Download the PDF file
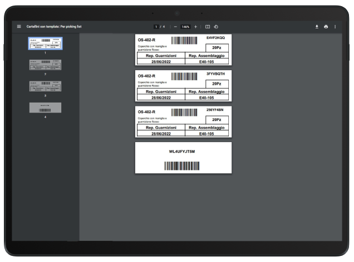Image resolution: width=354 pixels, height=262 pixels. 317,27
